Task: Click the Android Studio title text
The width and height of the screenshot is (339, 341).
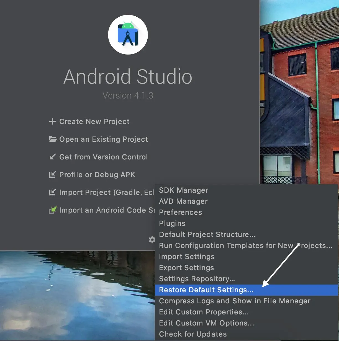Action: click(x=128, y=76)
